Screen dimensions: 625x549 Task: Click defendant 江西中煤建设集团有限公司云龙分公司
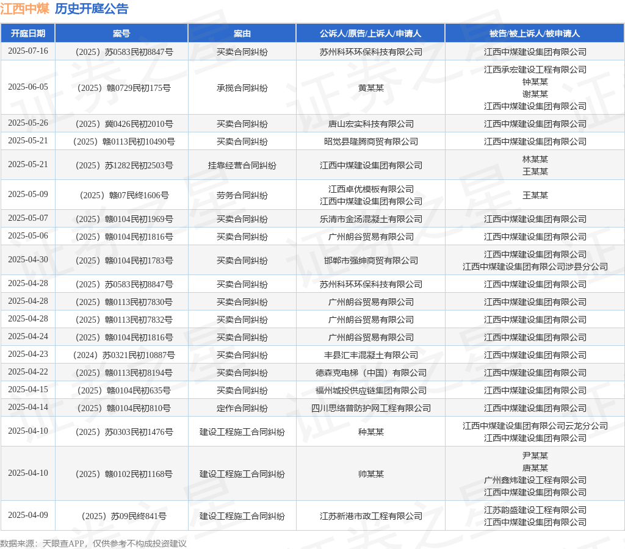click(x=535, y=426)
